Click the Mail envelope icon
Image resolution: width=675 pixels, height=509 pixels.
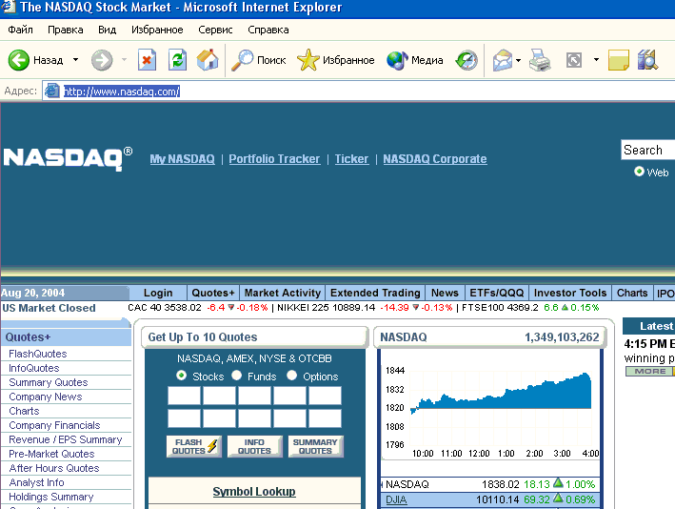[503, 60]
